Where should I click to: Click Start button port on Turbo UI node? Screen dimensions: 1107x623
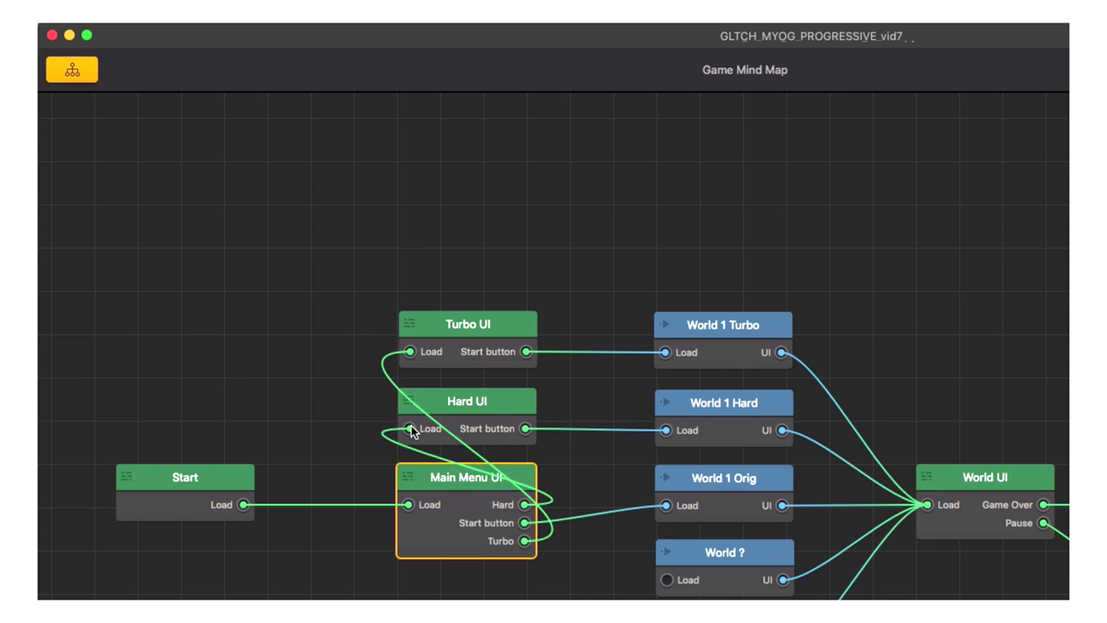(526, 352)
